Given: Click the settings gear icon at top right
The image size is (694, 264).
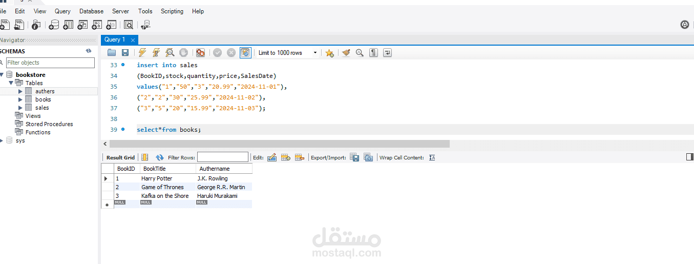Looking at the screenshot, I should [x=685, y=24].
